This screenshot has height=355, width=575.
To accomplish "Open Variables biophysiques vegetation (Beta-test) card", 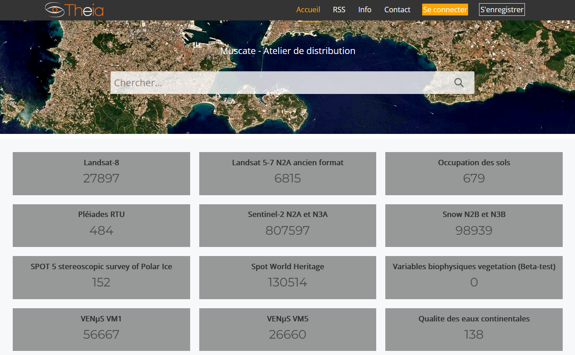I will [474, 277].
